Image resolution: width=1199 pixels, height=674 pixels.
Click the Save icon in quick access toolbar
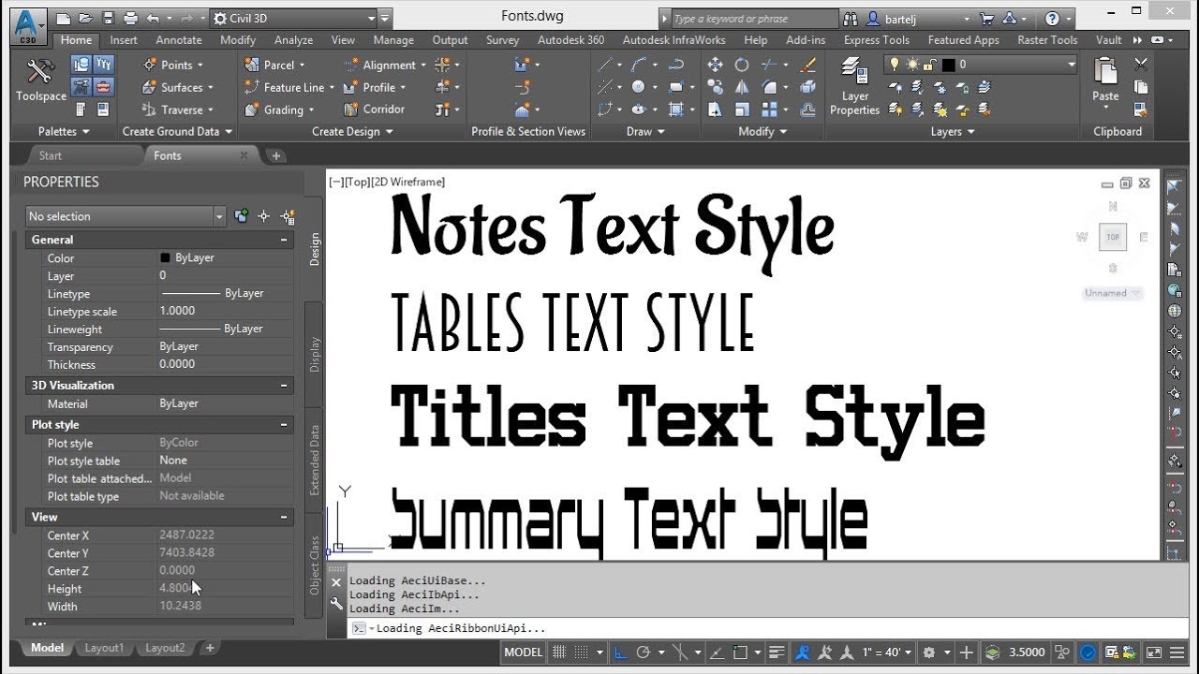click(107, 18)
